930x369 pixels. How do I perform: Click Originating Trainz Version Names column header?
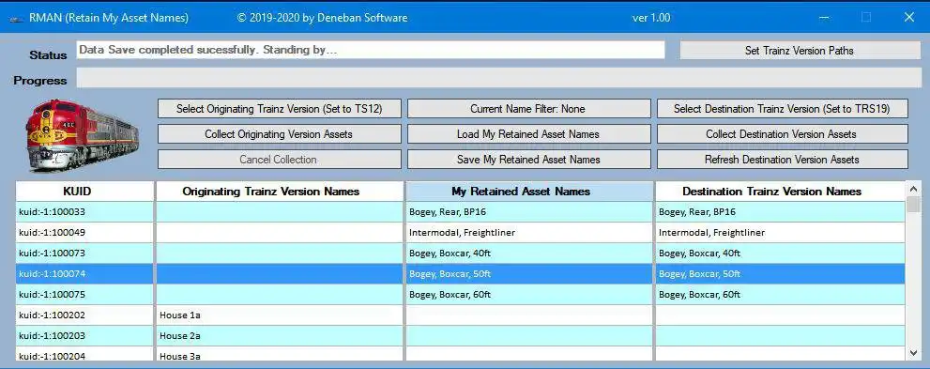point(280,191)
